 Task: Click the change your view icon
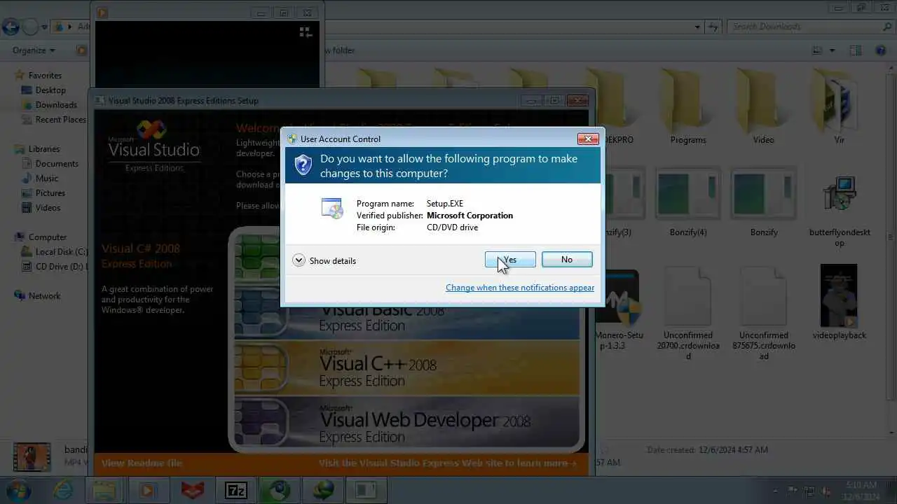[817, 50]
